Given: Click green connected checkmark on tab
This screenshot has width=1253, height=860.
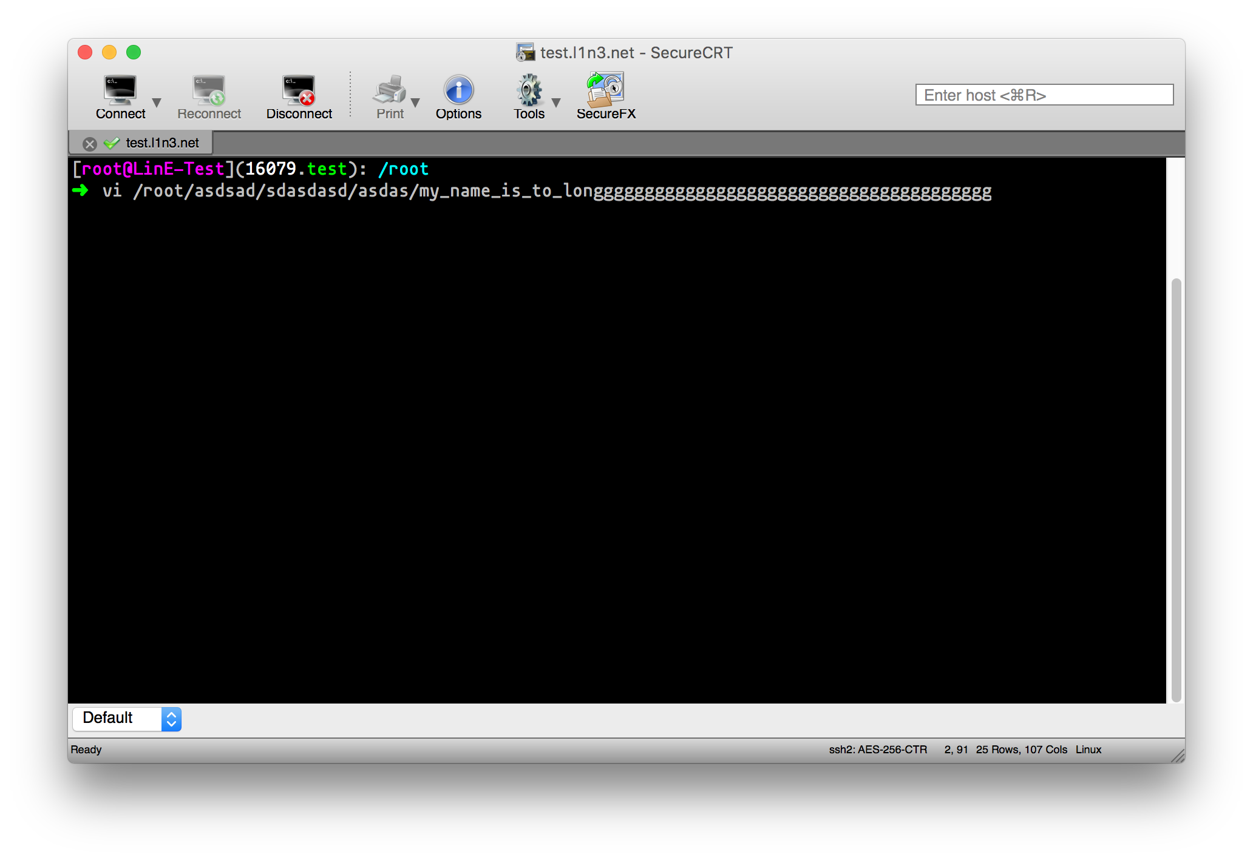Looking at the screenshot, I should (111, 143).
